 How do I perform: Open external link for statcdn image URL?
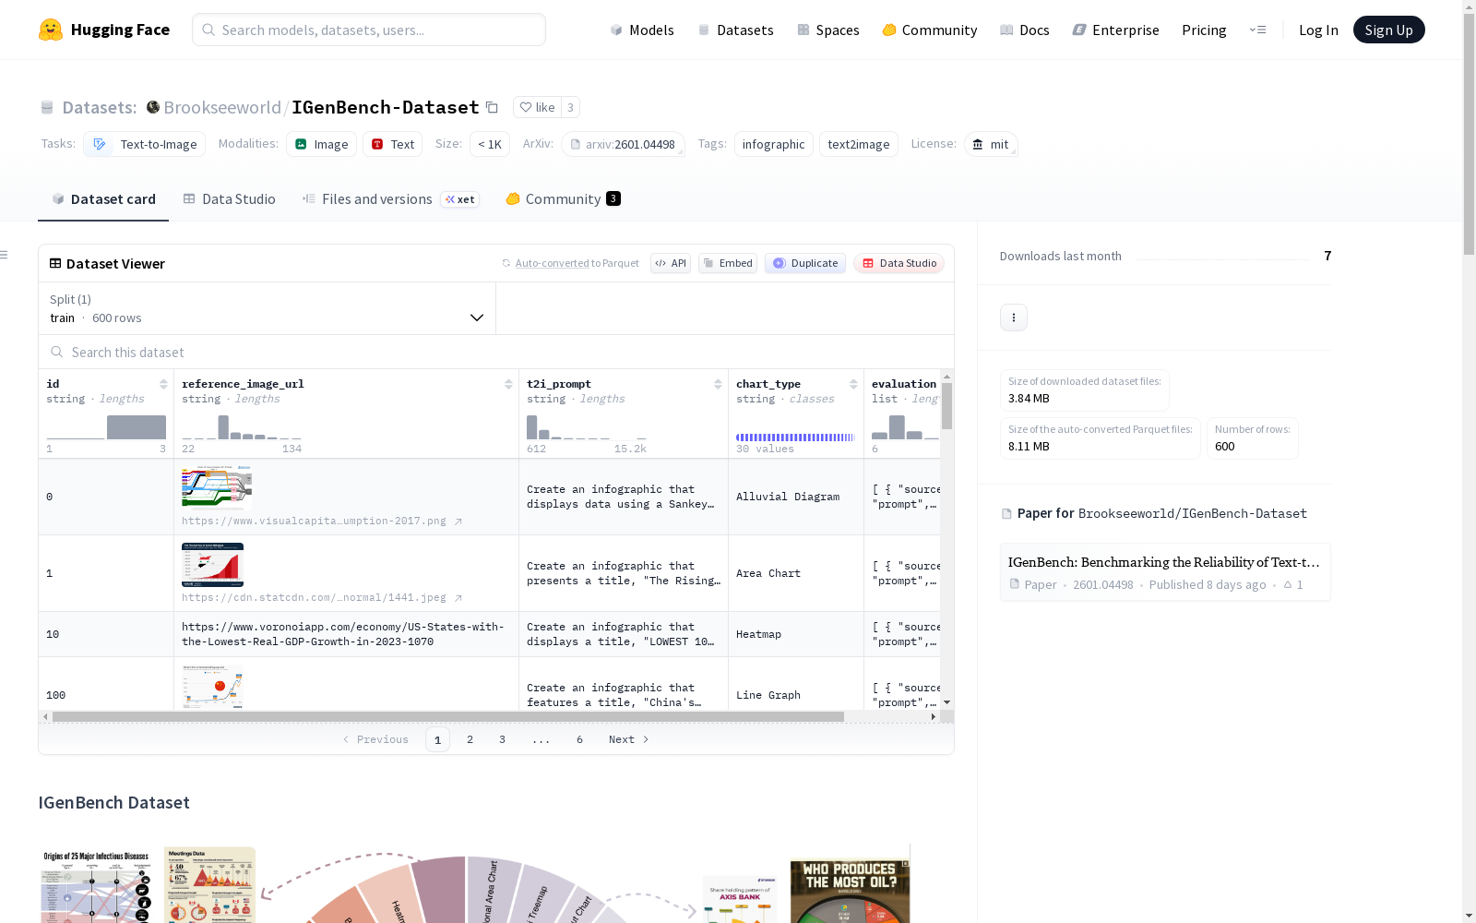point(458,598)
